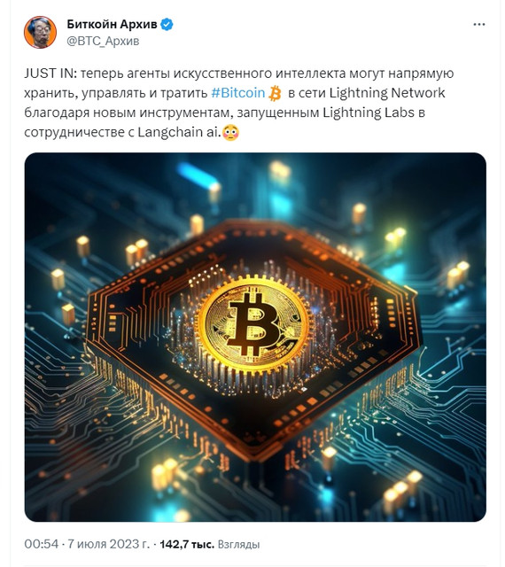
Task: Click the Langchain ai text mention
Action: [x=179, y=132]
